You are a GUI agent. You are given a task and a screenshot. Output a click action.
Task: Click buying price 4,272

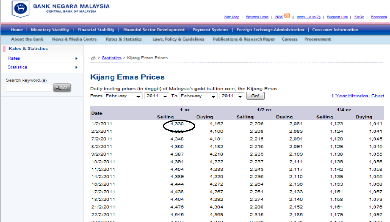[x=216, y=184]
